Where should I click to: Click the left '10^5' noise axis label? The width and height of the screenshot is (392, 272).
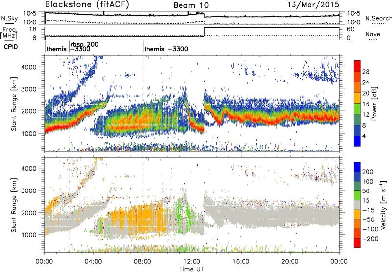coord(30,14)
